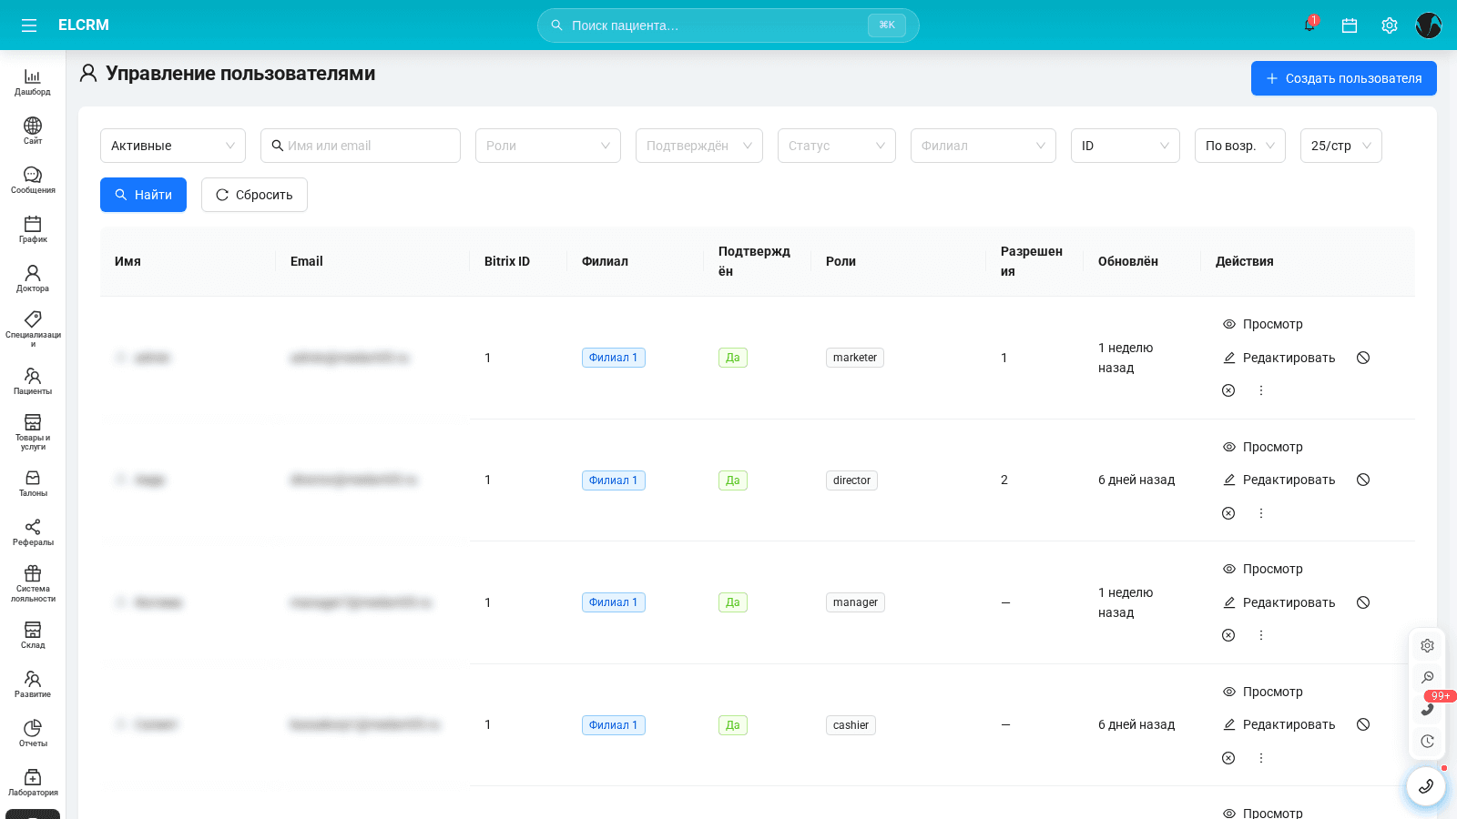Open more options dots in marketer row
This screenshot has height=819, width=1457.
pos(1261,390)
